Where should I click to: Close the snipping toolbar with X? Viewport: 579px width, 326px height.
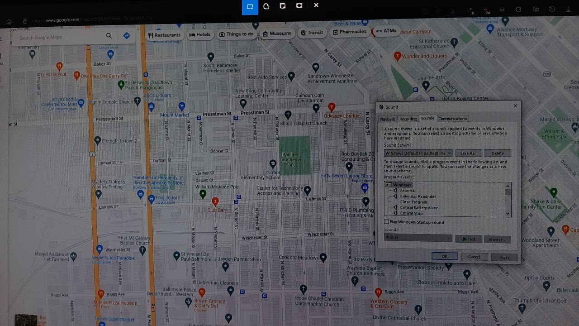[316, 5]
